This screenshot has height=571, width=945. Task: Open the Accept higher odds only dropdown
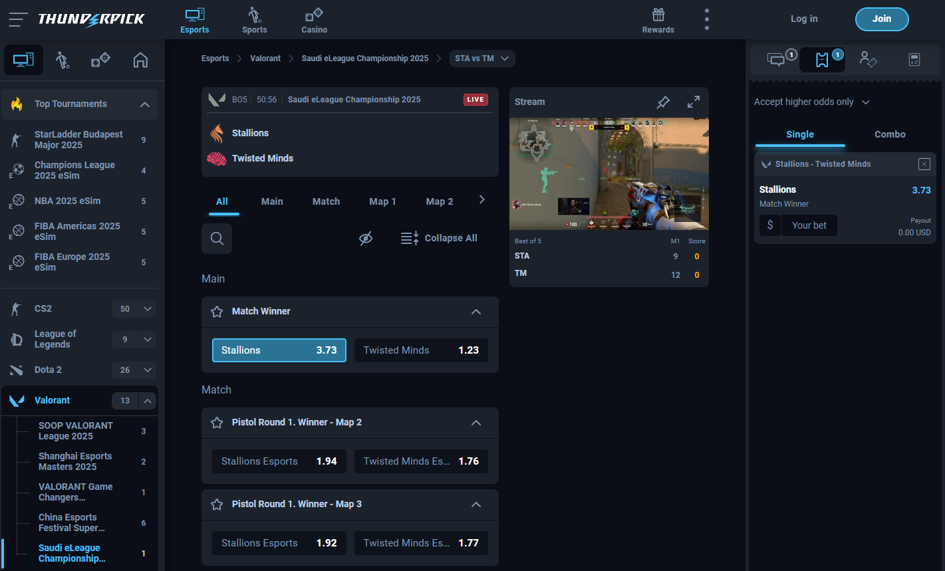811,102
